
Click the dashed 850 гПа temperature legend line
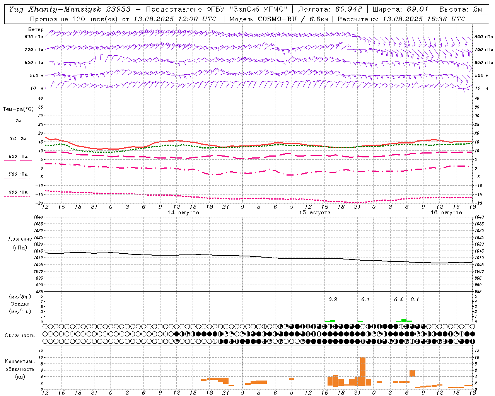(x=18, y=160)
